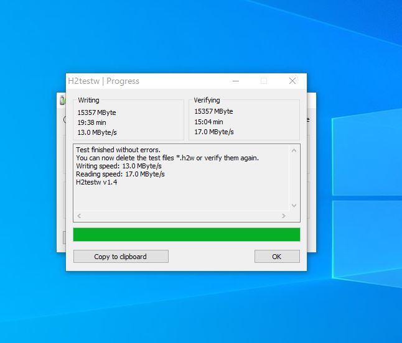Click the app icon of the H2testw window behind
The height and width of the screenshot is (343, 402).
point(63,100)
